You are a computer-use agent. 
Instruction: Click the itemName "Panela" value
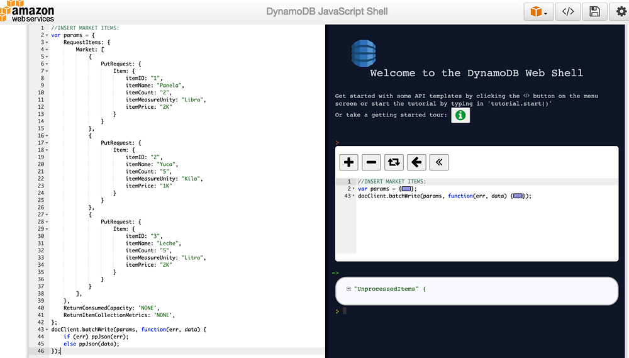coord(170,86)
